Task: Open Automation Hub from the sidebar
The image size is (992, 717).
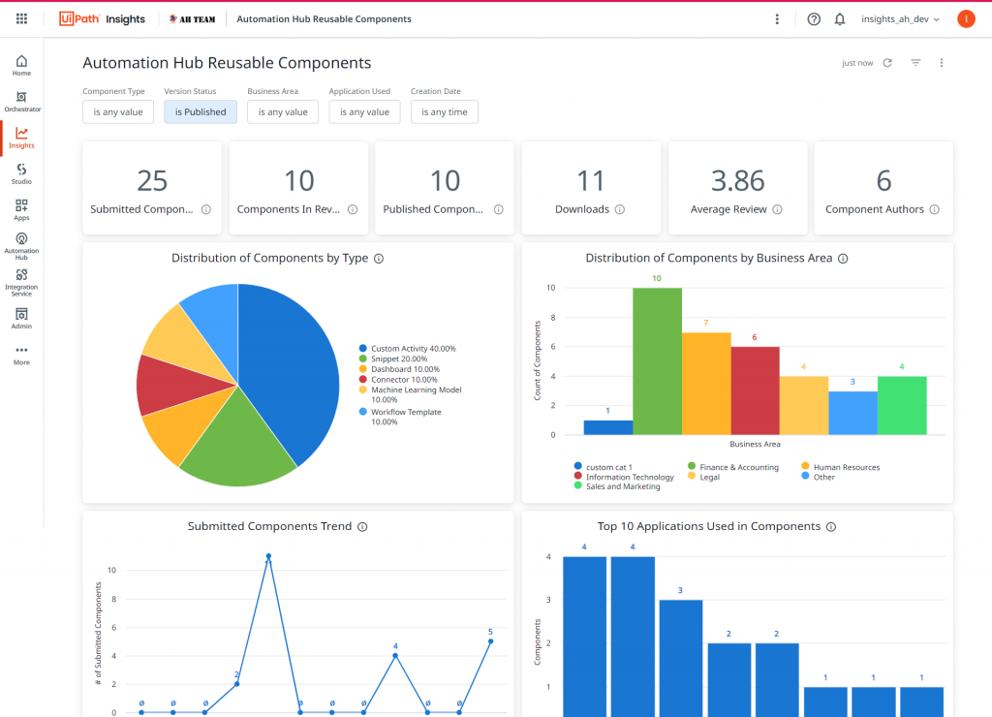Action: (x=21, y=246)
